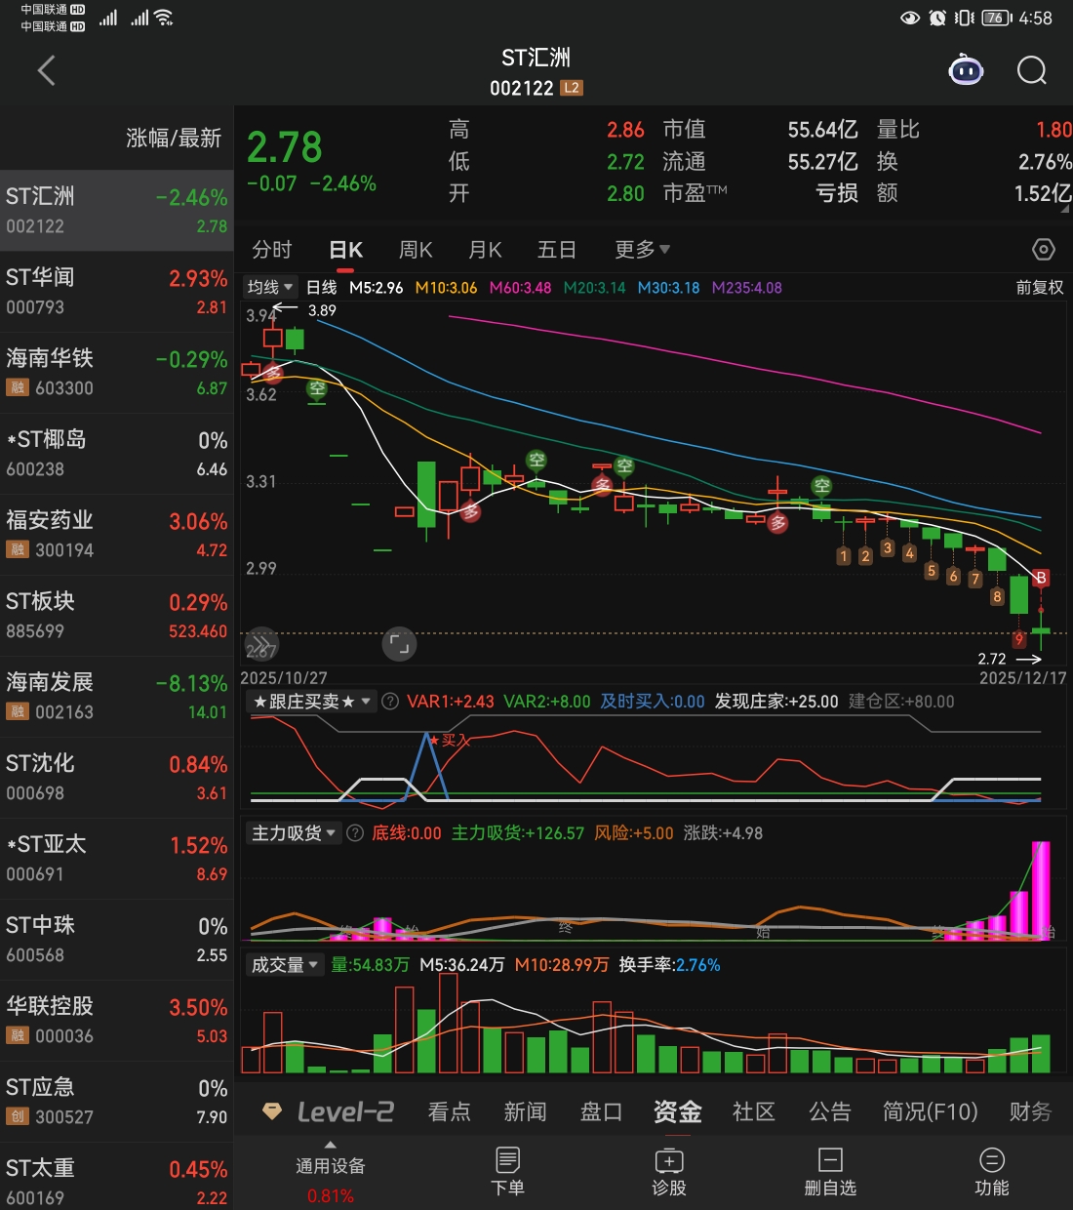Tap the alarm clock status icon

(937, 18)
